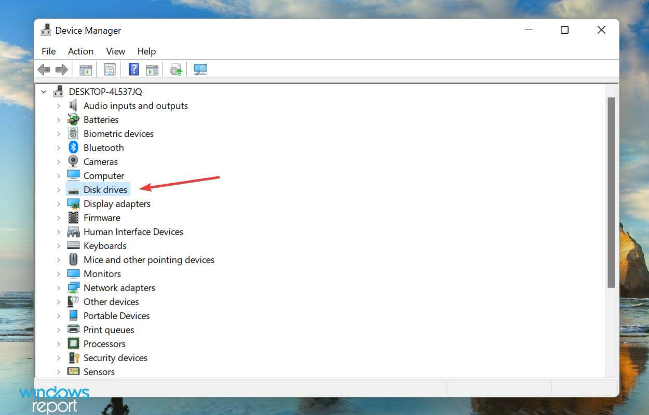This screenshot has width=649, height=415.
Task: Click the Show/Hide Action Pane toolbar icon
Action: click(x=152, y=70)
